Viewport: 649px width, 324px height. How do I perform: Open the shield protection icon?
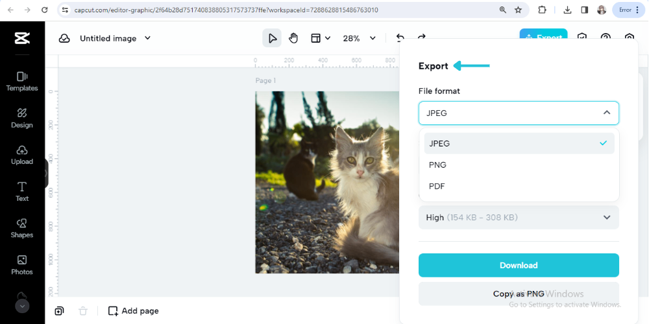pyautogui.click(x=582, y=37)
